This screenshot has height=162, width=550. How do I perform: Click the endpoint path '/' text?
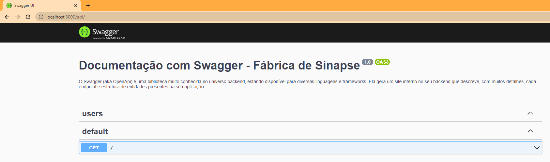coord(111,148)
